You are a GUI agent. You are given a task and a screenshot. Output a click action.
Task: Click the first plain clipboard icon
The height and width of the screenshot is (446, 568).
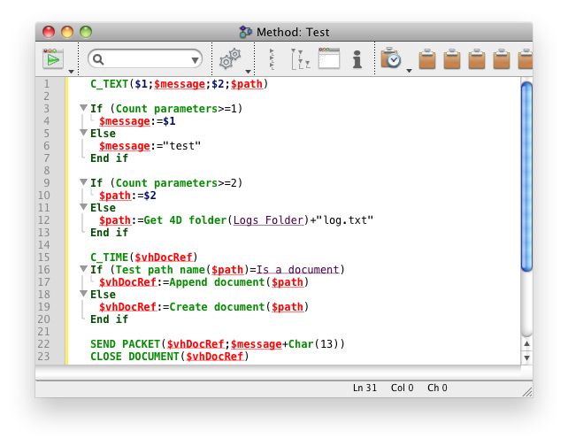click(x=428, y=59)
